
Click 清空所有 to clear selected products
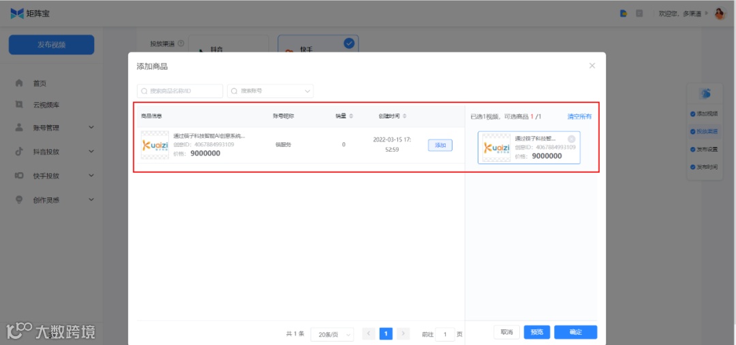(x=579, y=116)
